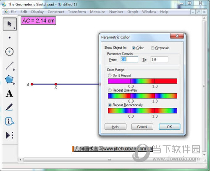Select point A on the segment
Screen dimensions: 210x171
pyautogui.click(x=32, y=84)
